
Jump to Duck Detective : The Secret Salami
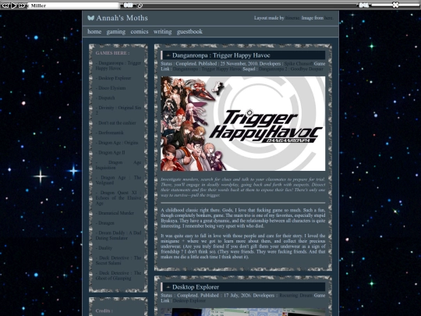(x=119, y=261)
